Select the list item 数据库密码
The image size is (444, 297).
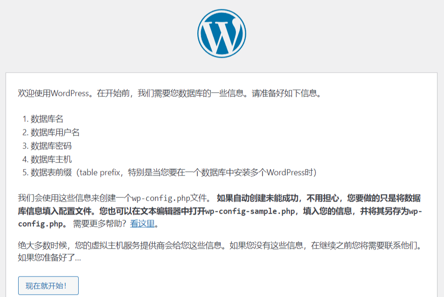tap(51, 146)
